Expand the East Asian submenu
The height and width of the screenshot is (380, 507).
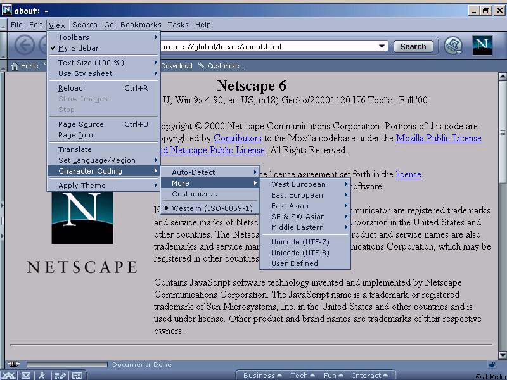[305, 206]
